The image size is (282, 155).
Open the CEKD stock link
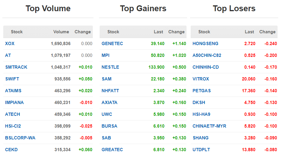[11, 150]
